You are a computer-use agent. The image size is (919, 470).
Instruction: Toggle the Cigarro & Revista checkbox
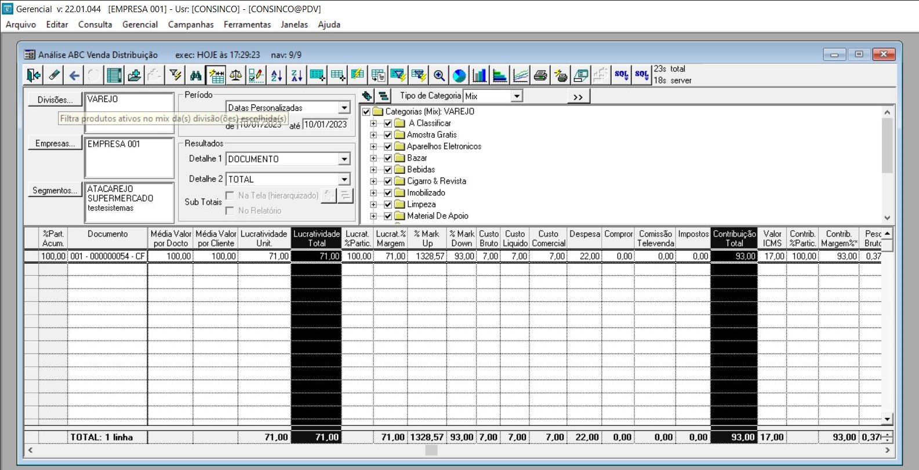coord(388,181)
